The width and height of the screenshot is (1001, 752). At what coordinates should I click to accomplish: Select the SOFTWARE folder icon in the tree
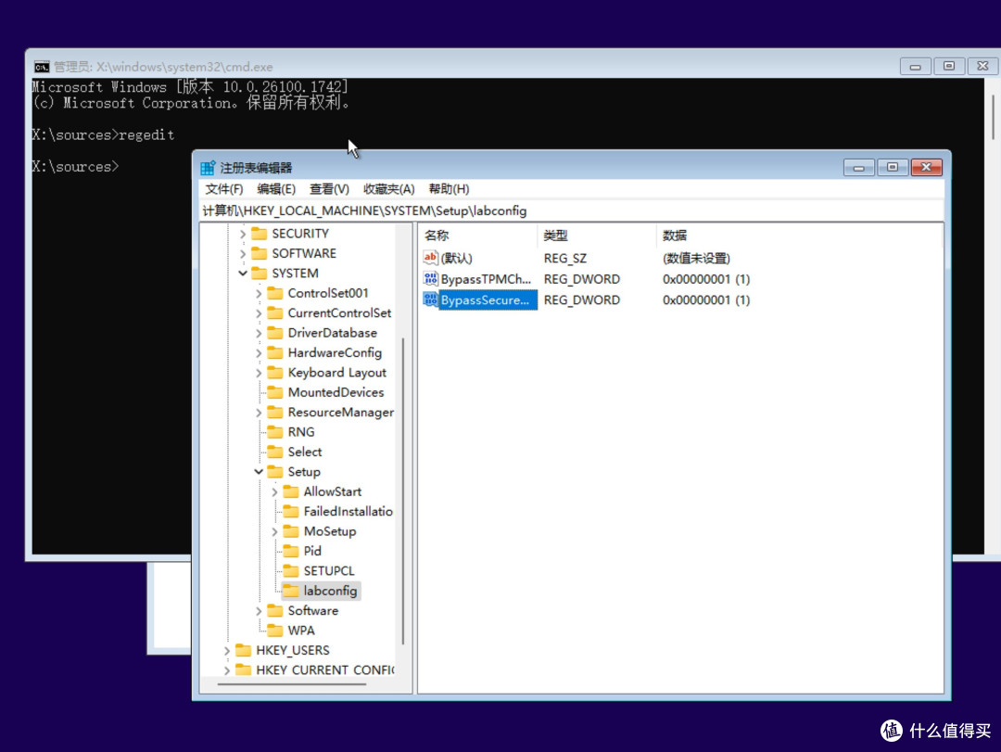point(260,253)
